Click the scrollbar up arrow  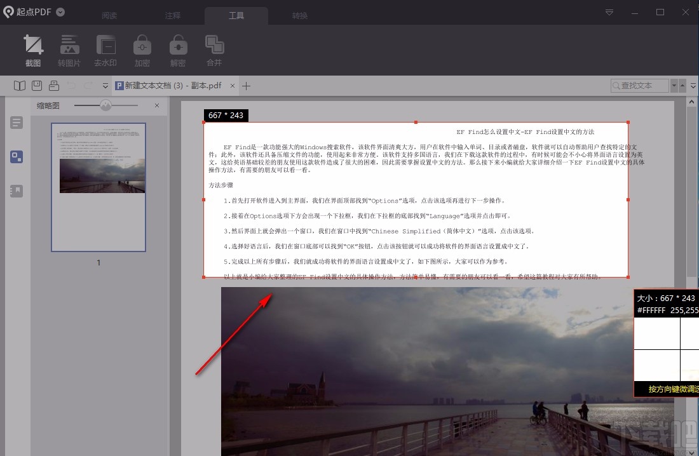tap(691, 102)
